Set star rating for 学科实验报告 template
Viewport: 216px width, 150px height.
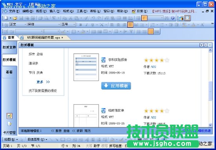[x=156, y=60]
